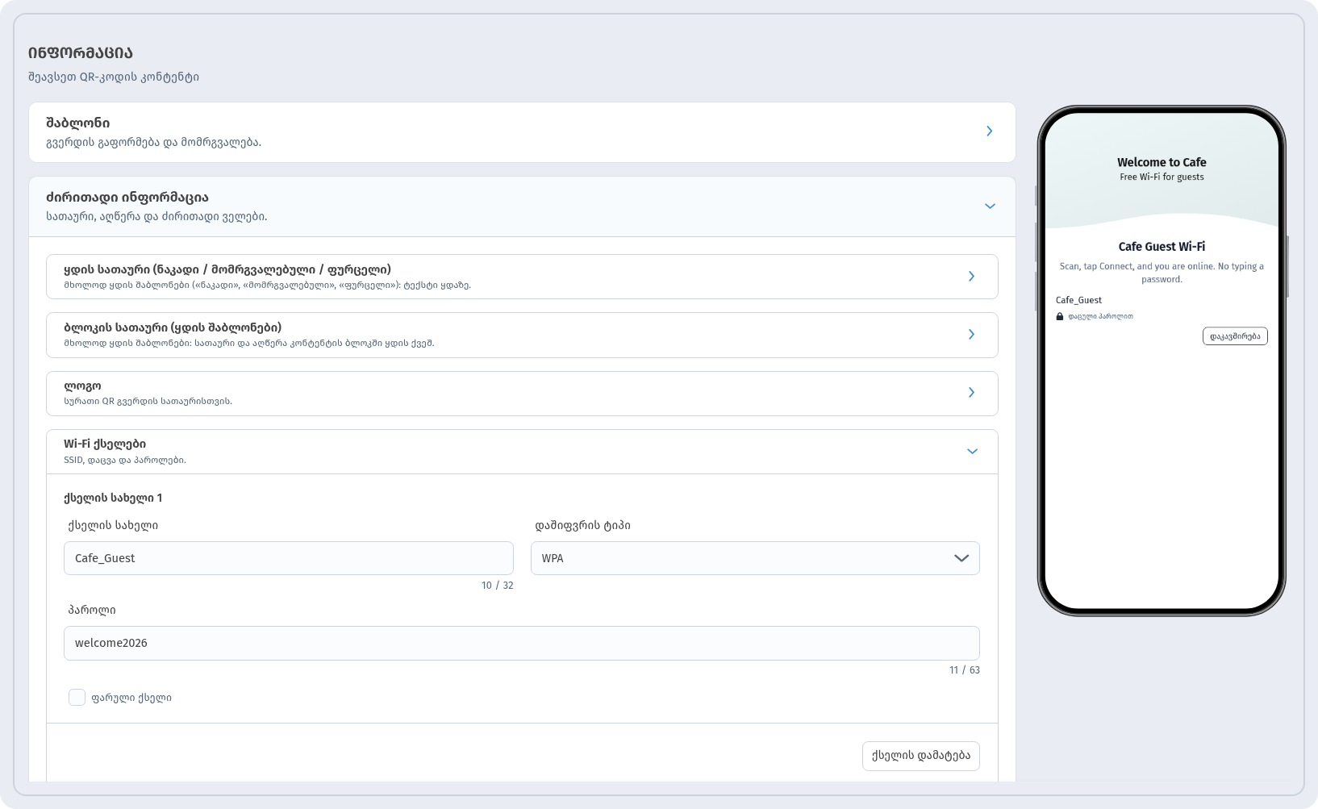
Task: Click the lock icon in phone preview
Action: tap(1060, 317)
